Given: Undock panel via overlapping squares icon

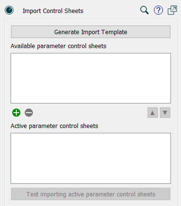Looking at the screenshot, I should [172, 11].
